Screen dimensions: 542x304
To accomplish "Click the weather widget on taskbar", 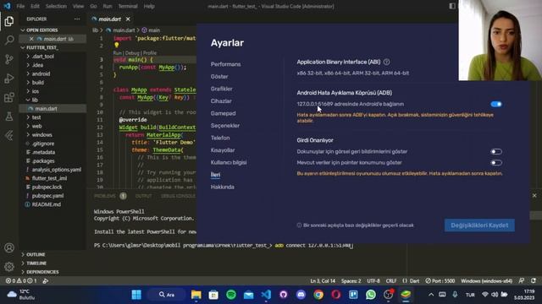I will 20,295.
